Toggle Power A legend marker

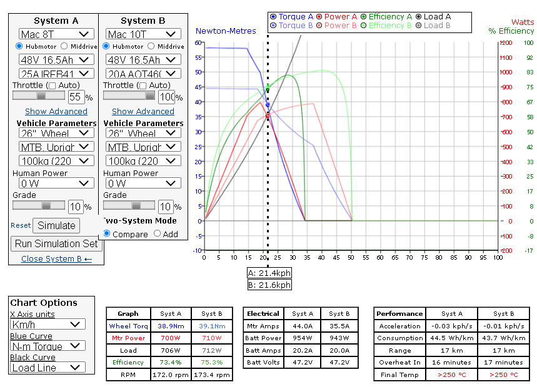click(319, 17)
